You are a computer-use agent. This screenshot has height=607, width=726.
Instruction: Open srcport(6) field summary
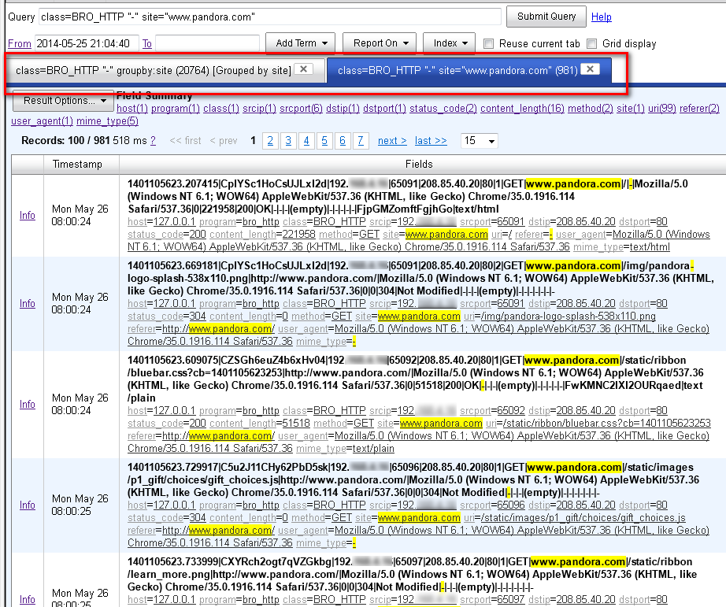click(301, 109)
